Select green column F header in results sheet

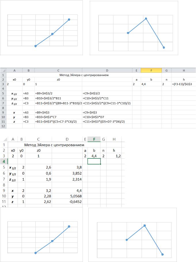click(94, 139)
